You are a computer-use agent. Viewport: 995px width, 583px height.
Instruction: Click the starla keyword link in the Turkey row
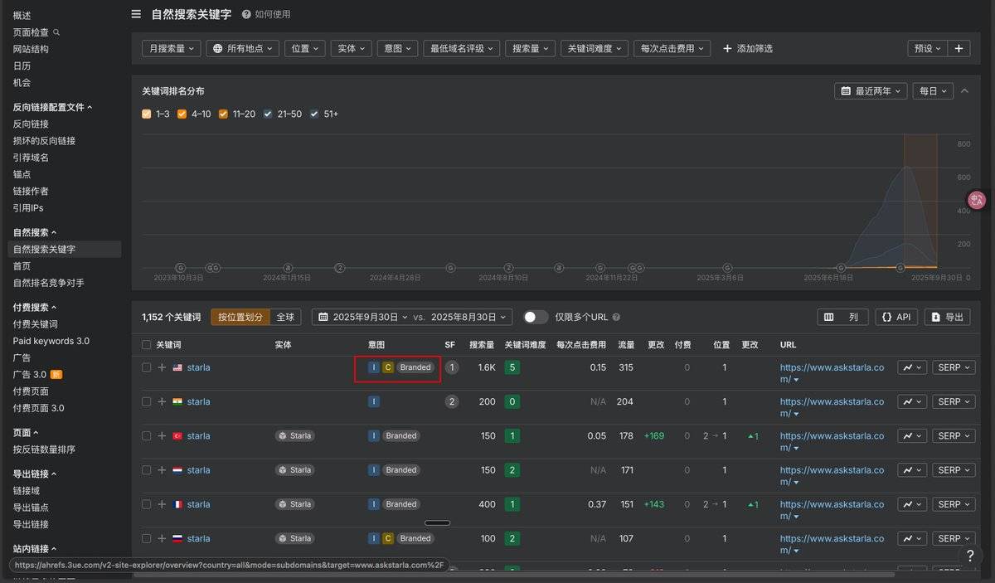(x=198, y=435)
